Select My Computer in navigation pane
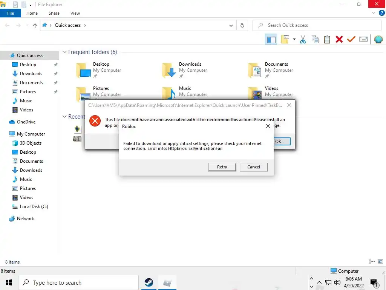 pos(31,134)
